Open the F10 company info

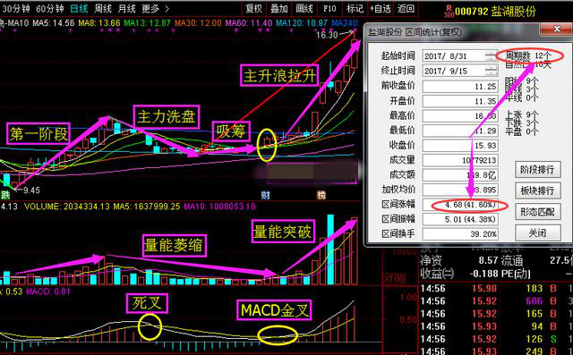[x=329, y=8]
